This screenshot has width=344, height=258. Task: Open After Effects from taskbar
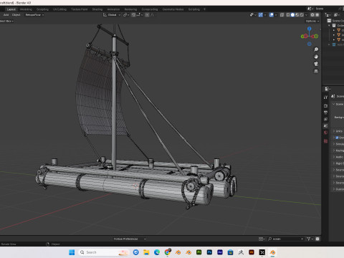point(220,252)
